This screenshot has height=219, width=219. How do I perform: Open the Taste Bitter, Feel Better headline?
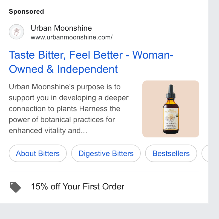[x=91, y=55]
